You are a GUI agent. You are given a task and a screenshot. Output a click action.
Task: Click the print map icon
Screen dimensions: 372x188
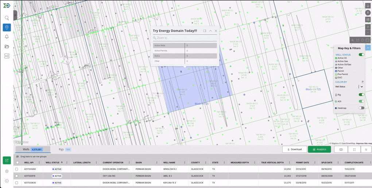368,6
